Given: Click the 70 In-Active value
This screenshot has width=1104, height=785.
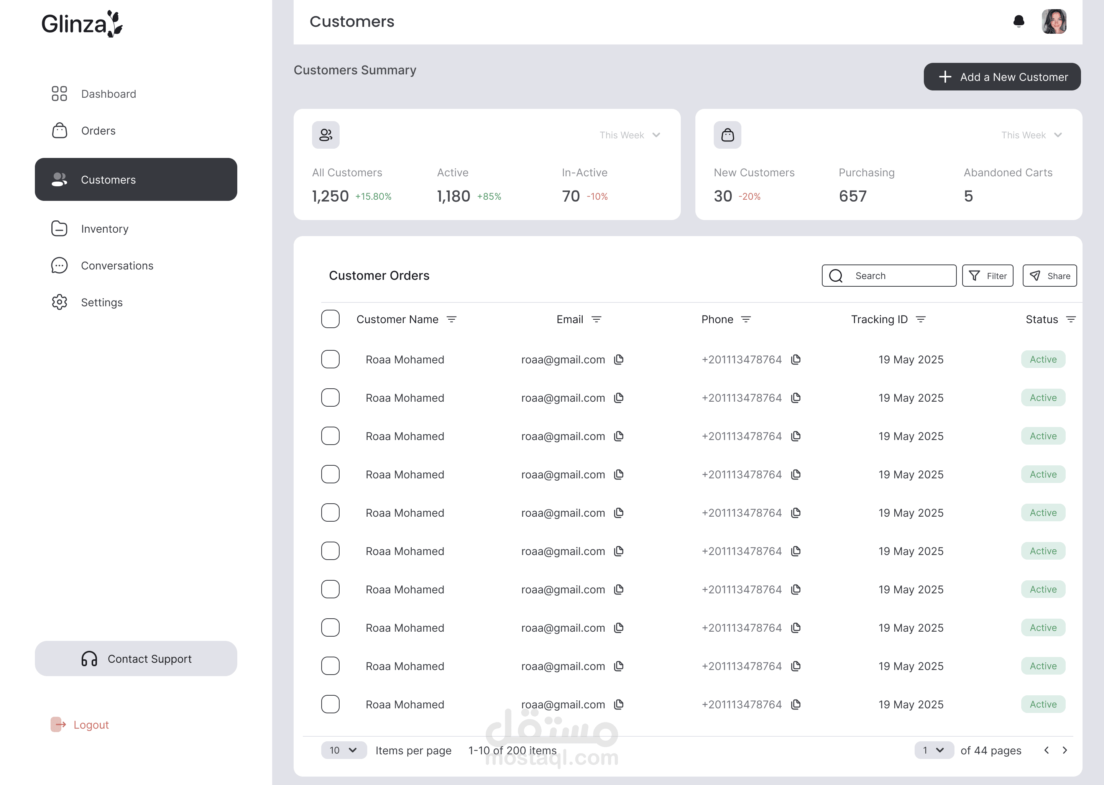Looking at the screenshot, I should [571, 196].
